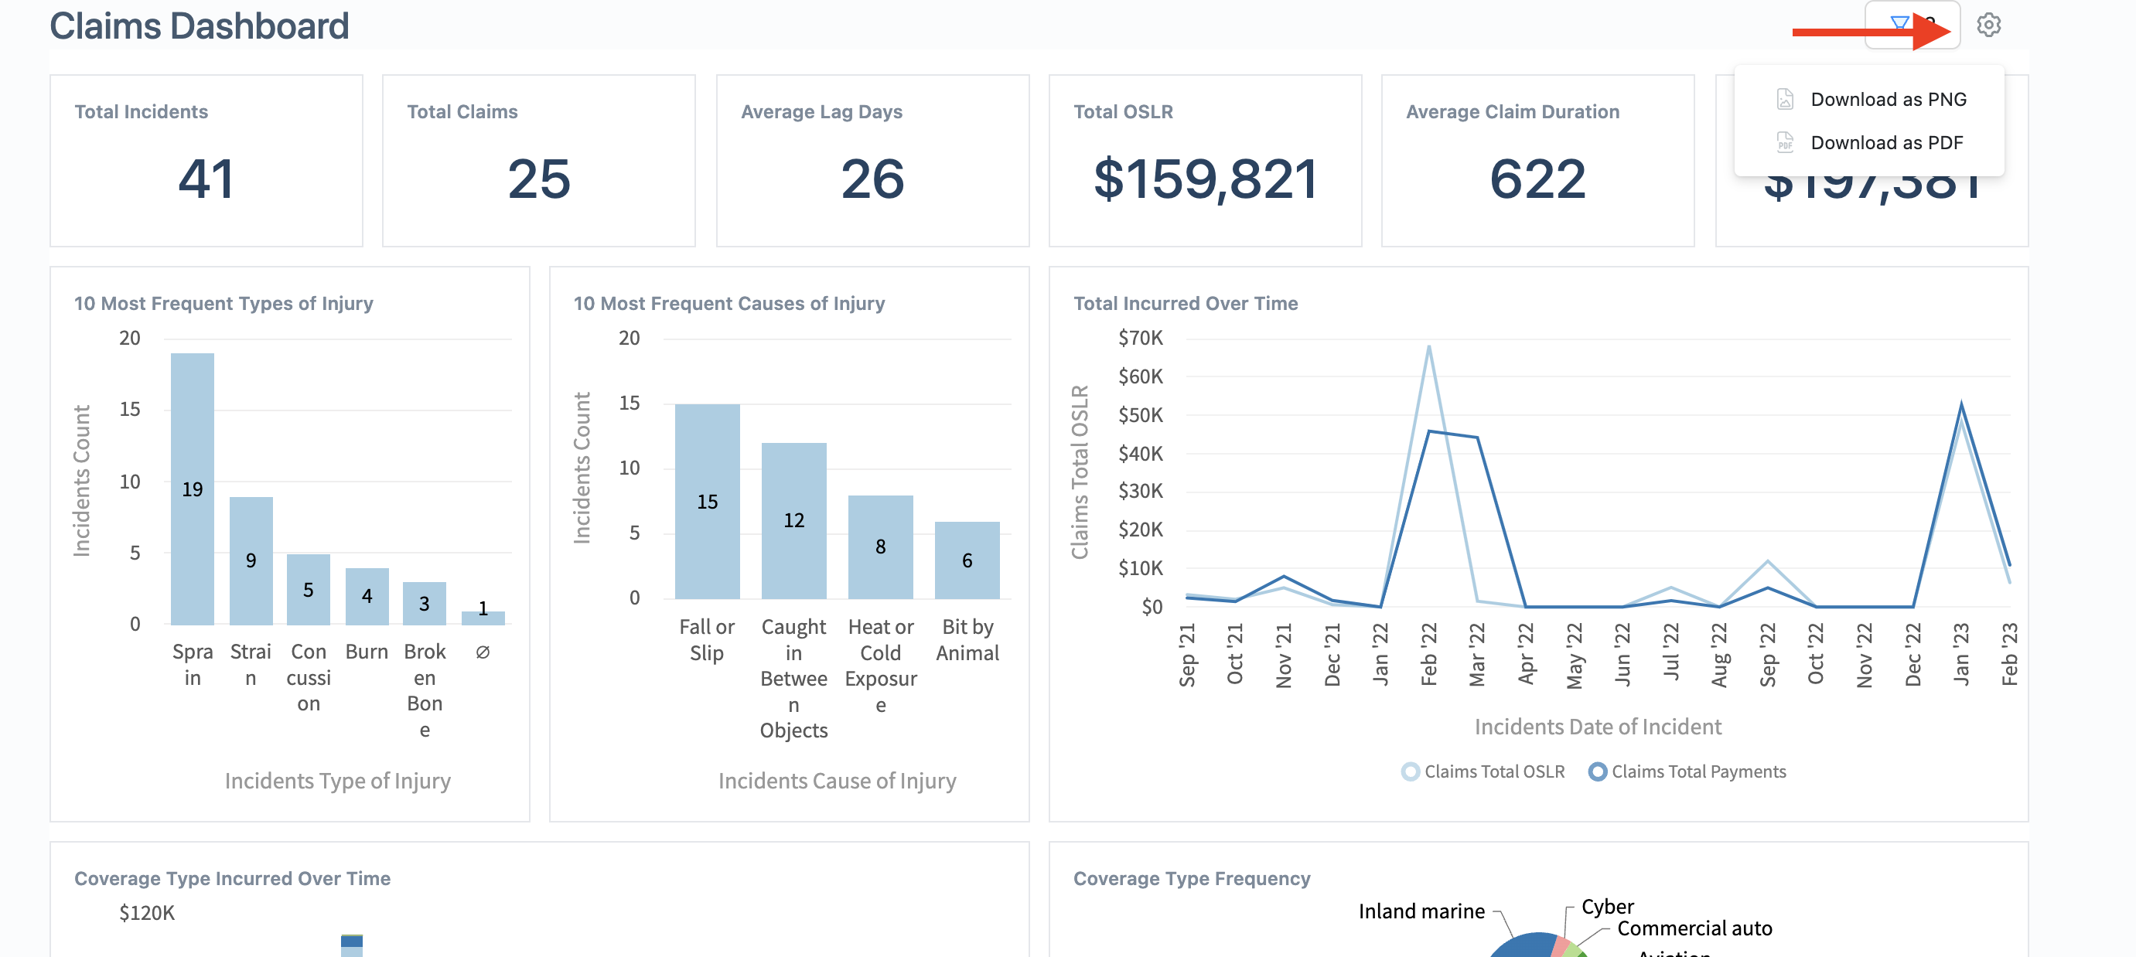Select the Average Claim Duration card title

[x=1513, y=112]
